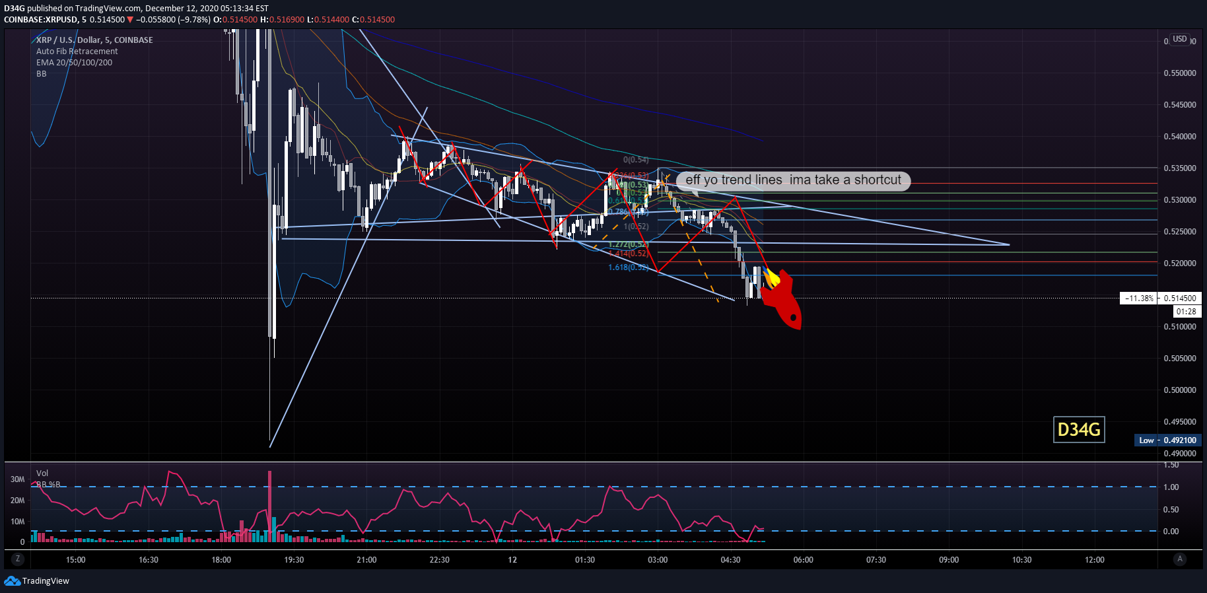Click the Vol indicator label
Image resolution: width=1207 pixels, height=593 pixels.
tap(42, 473)
